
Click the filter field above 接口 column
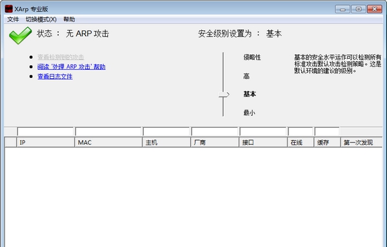(263, 132)
